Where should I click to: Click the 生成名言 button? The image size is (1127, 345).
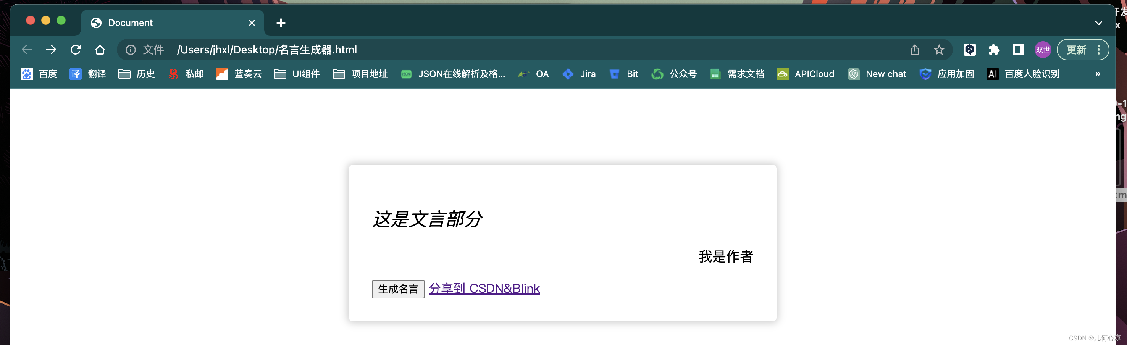coord(398,289)
